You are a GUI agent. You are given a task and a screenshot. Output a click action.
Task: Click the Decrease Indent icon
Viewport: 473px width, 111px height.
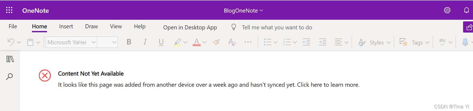(306, 42)
